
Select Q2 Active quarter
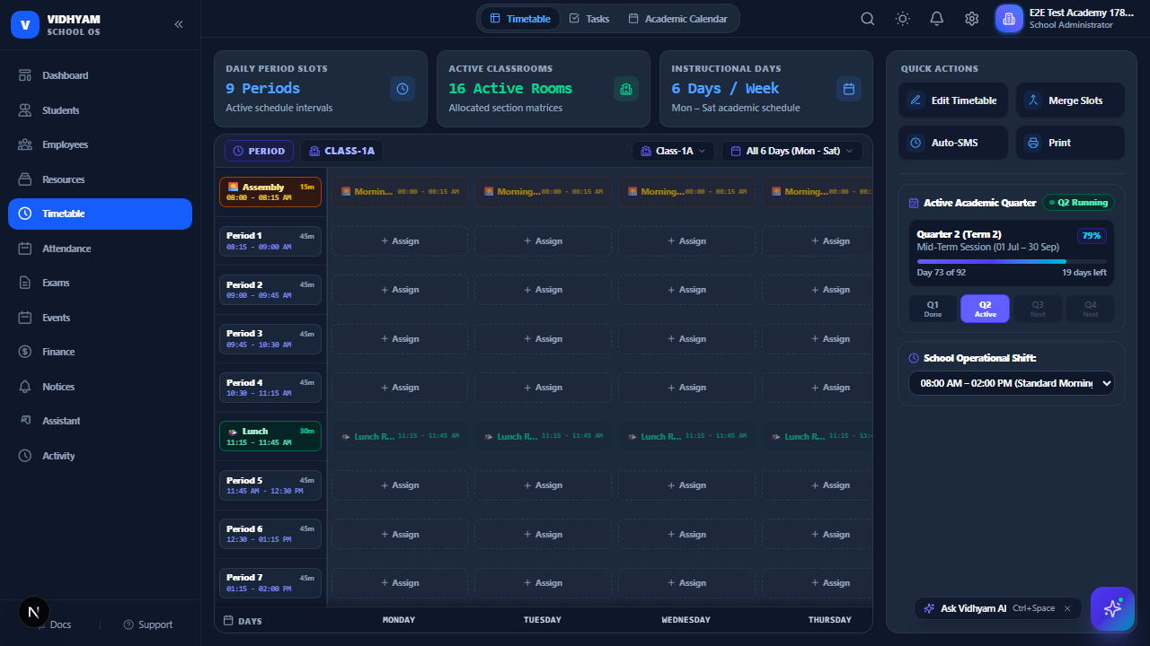(985, 309)
